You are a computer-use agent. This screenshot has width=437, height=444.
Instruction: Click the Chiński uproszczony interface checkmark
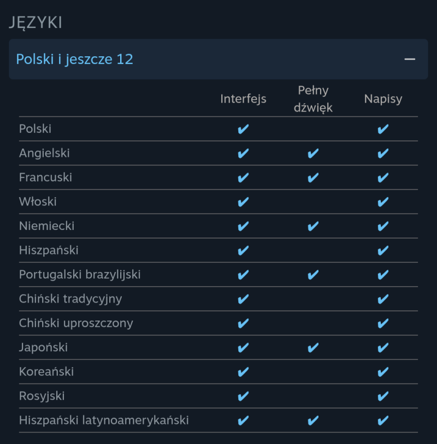pyautogui.click(x=243, y=323)
